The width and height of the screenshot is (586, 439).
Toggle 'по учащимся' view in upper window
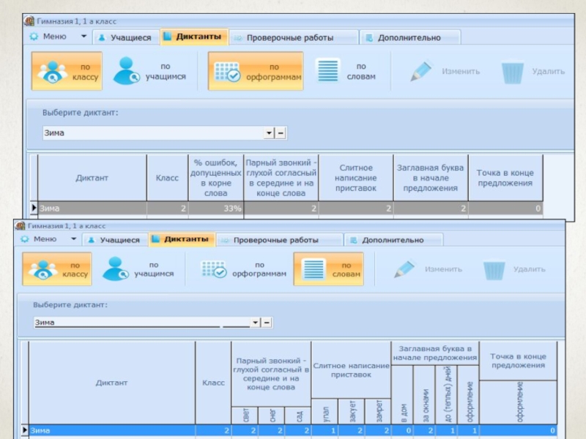point(150,71)
